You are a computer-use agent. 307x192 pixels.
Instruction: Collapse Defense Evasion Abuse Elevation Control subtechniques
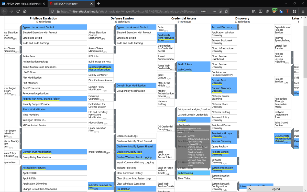pyautogui.click(x=115, y=35)
